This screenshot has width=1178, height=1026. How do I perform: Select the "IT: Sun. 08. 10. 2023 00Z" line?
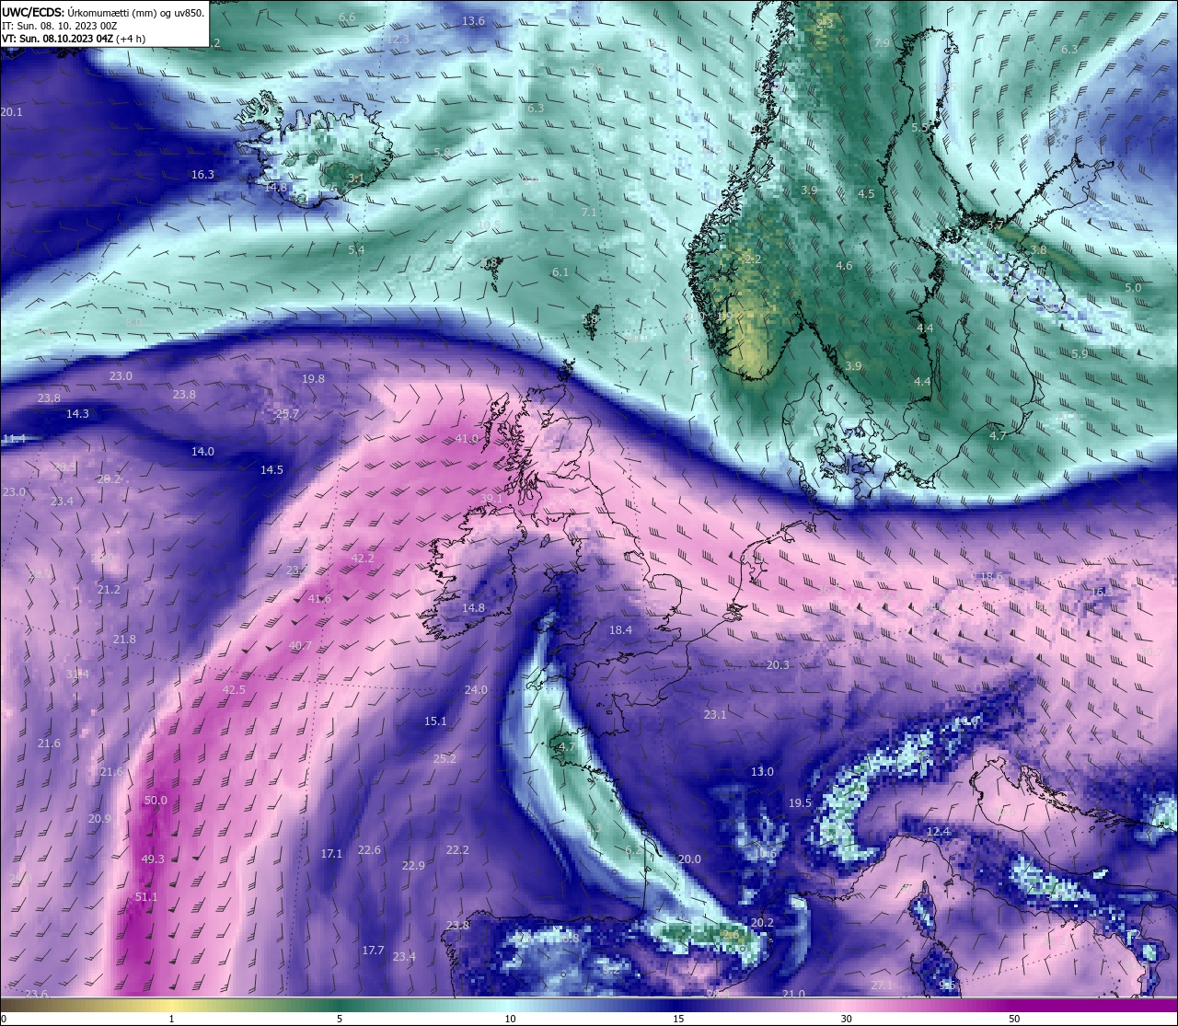pos(59,26)
